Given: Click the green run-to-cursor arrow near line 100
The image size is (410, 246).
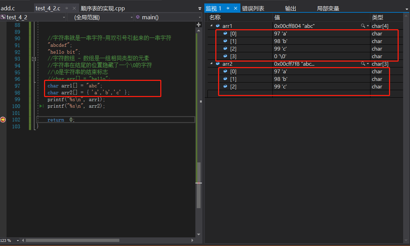Looking at the screenshot, I should click(x=41, y=106).
